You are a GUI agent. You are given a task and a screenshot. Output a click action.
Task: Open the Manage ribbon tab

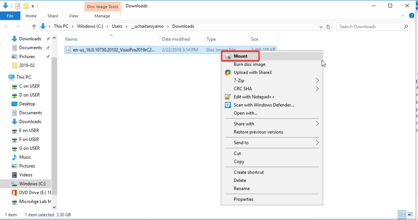point(102,16)
